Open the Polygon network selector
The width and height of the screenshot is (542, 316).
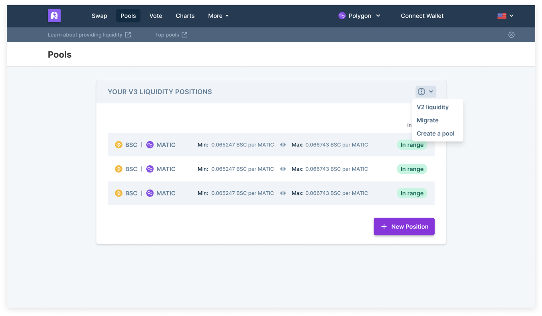click(359, 16)
